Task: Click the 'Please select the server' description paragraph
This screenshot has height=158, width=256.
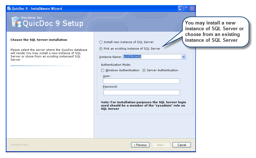Action: pyautogui.click(x=49, y=55)
